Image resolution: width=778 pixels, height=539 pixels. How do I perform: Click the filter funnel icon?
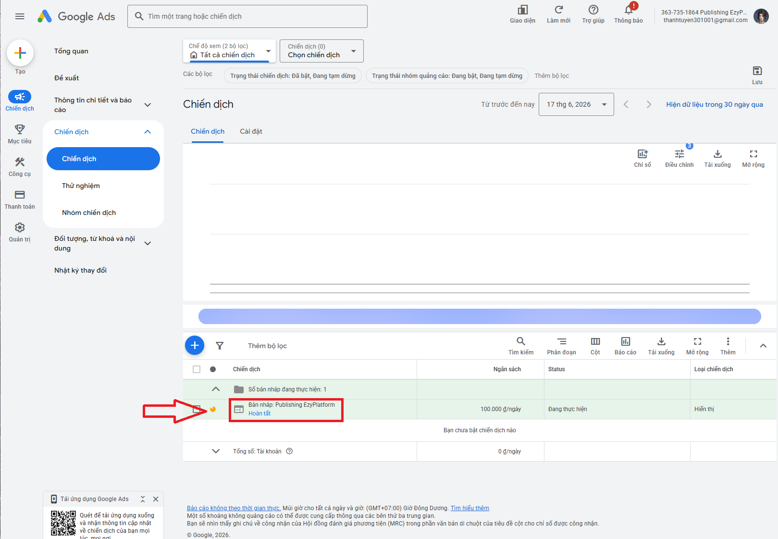pyautogui.click(x=220, y=346)
